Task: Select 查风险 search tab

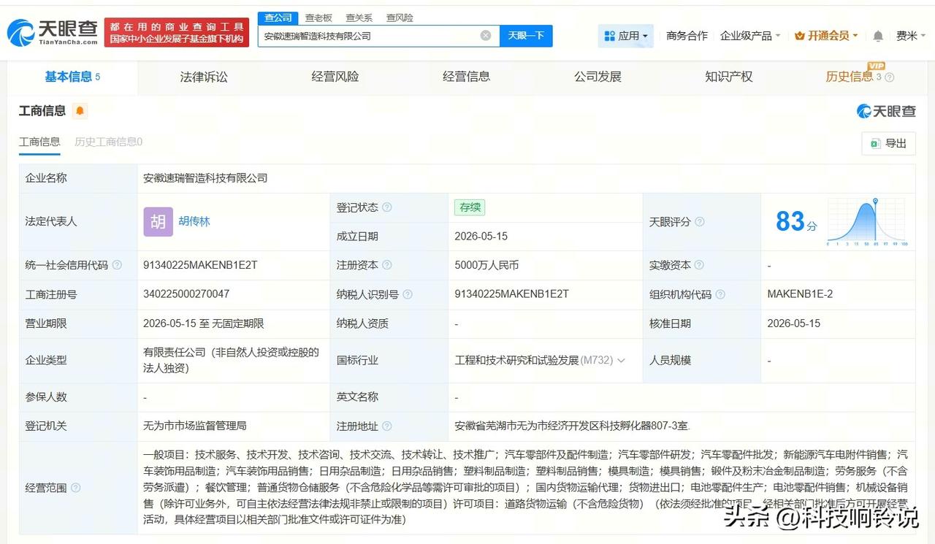Action: click(400, 18)
